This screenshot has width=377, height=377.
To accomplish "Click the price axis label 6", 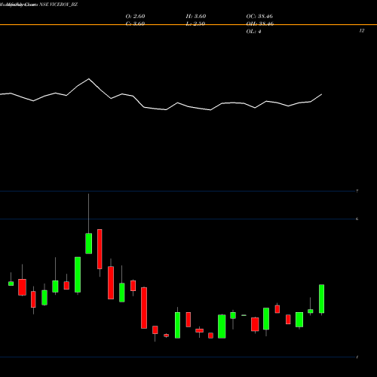I will click(357, 219).
